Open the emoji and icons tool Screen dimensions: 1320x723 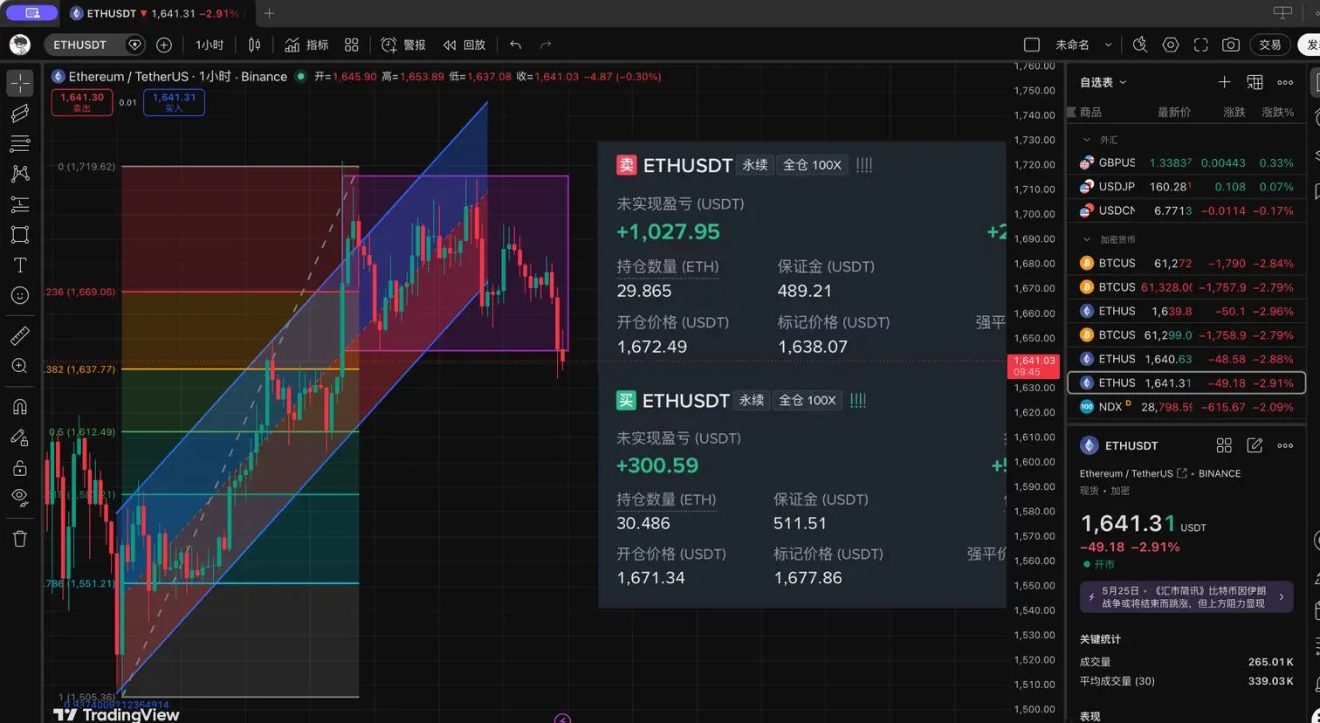click(x=20, y=295)
